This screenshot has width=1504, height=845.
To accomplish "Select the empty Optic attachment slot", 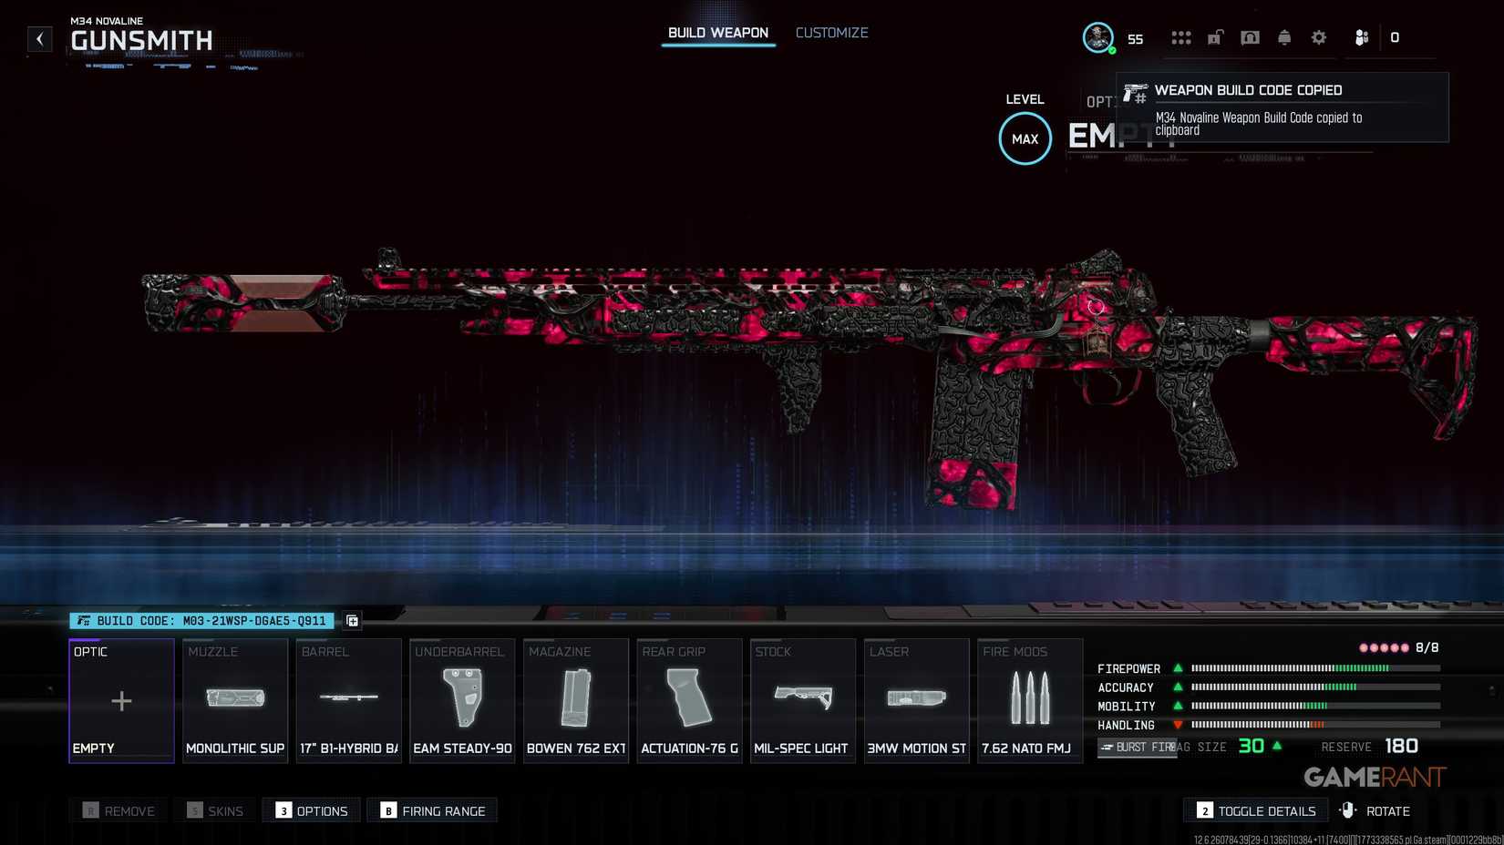I will tap(121, 700).
